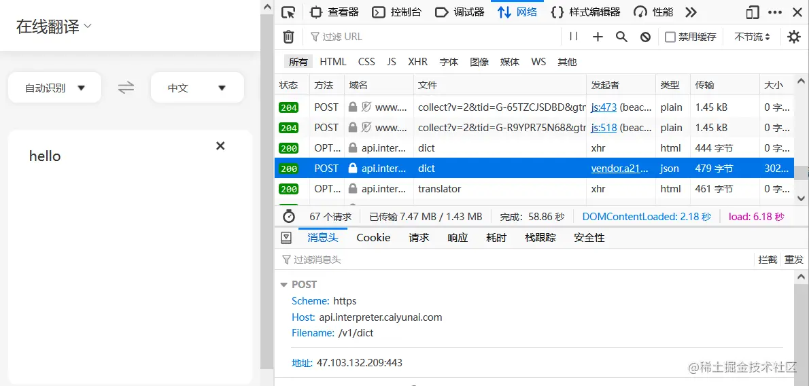The image size is (809, 386).
Task: Open the 样式编辑器 style editor tab
Action: pos(585,12)
